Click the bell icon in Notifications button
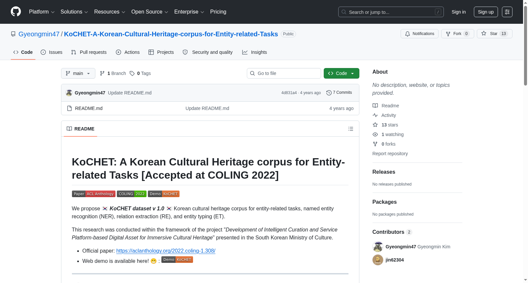The height and width of the screenshot is (283, 528). [x=408, y=34]
